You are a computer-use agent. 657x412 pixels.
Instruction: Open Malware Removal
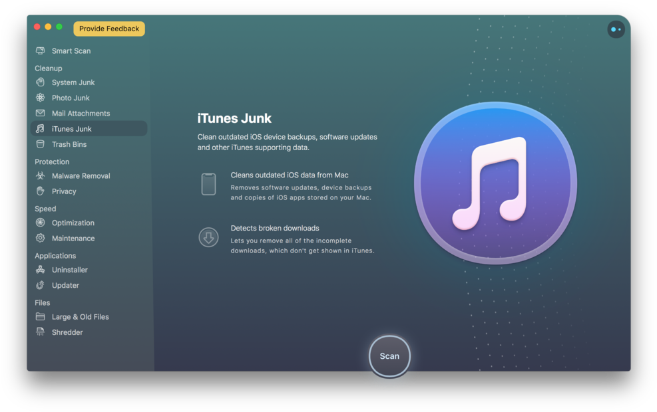[x=89, y=175]
